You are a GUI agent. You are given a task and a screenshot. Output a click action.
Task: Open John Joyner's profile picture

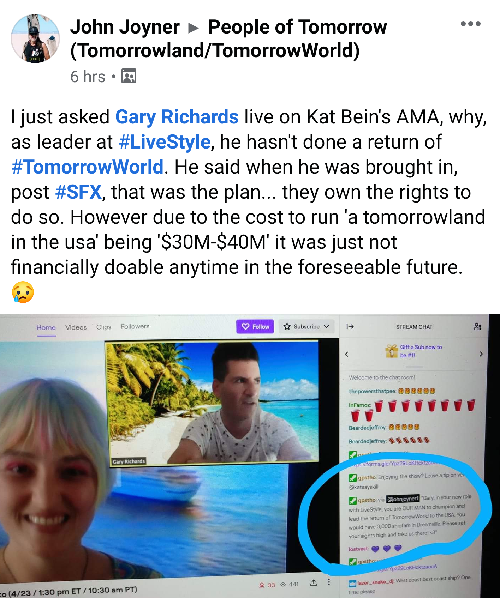tap(35, 38)
